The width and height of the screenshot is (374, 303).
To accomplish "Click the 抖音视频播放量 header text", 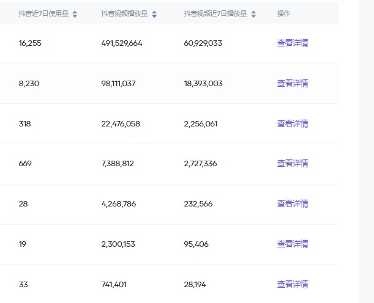I will (124, 14).
